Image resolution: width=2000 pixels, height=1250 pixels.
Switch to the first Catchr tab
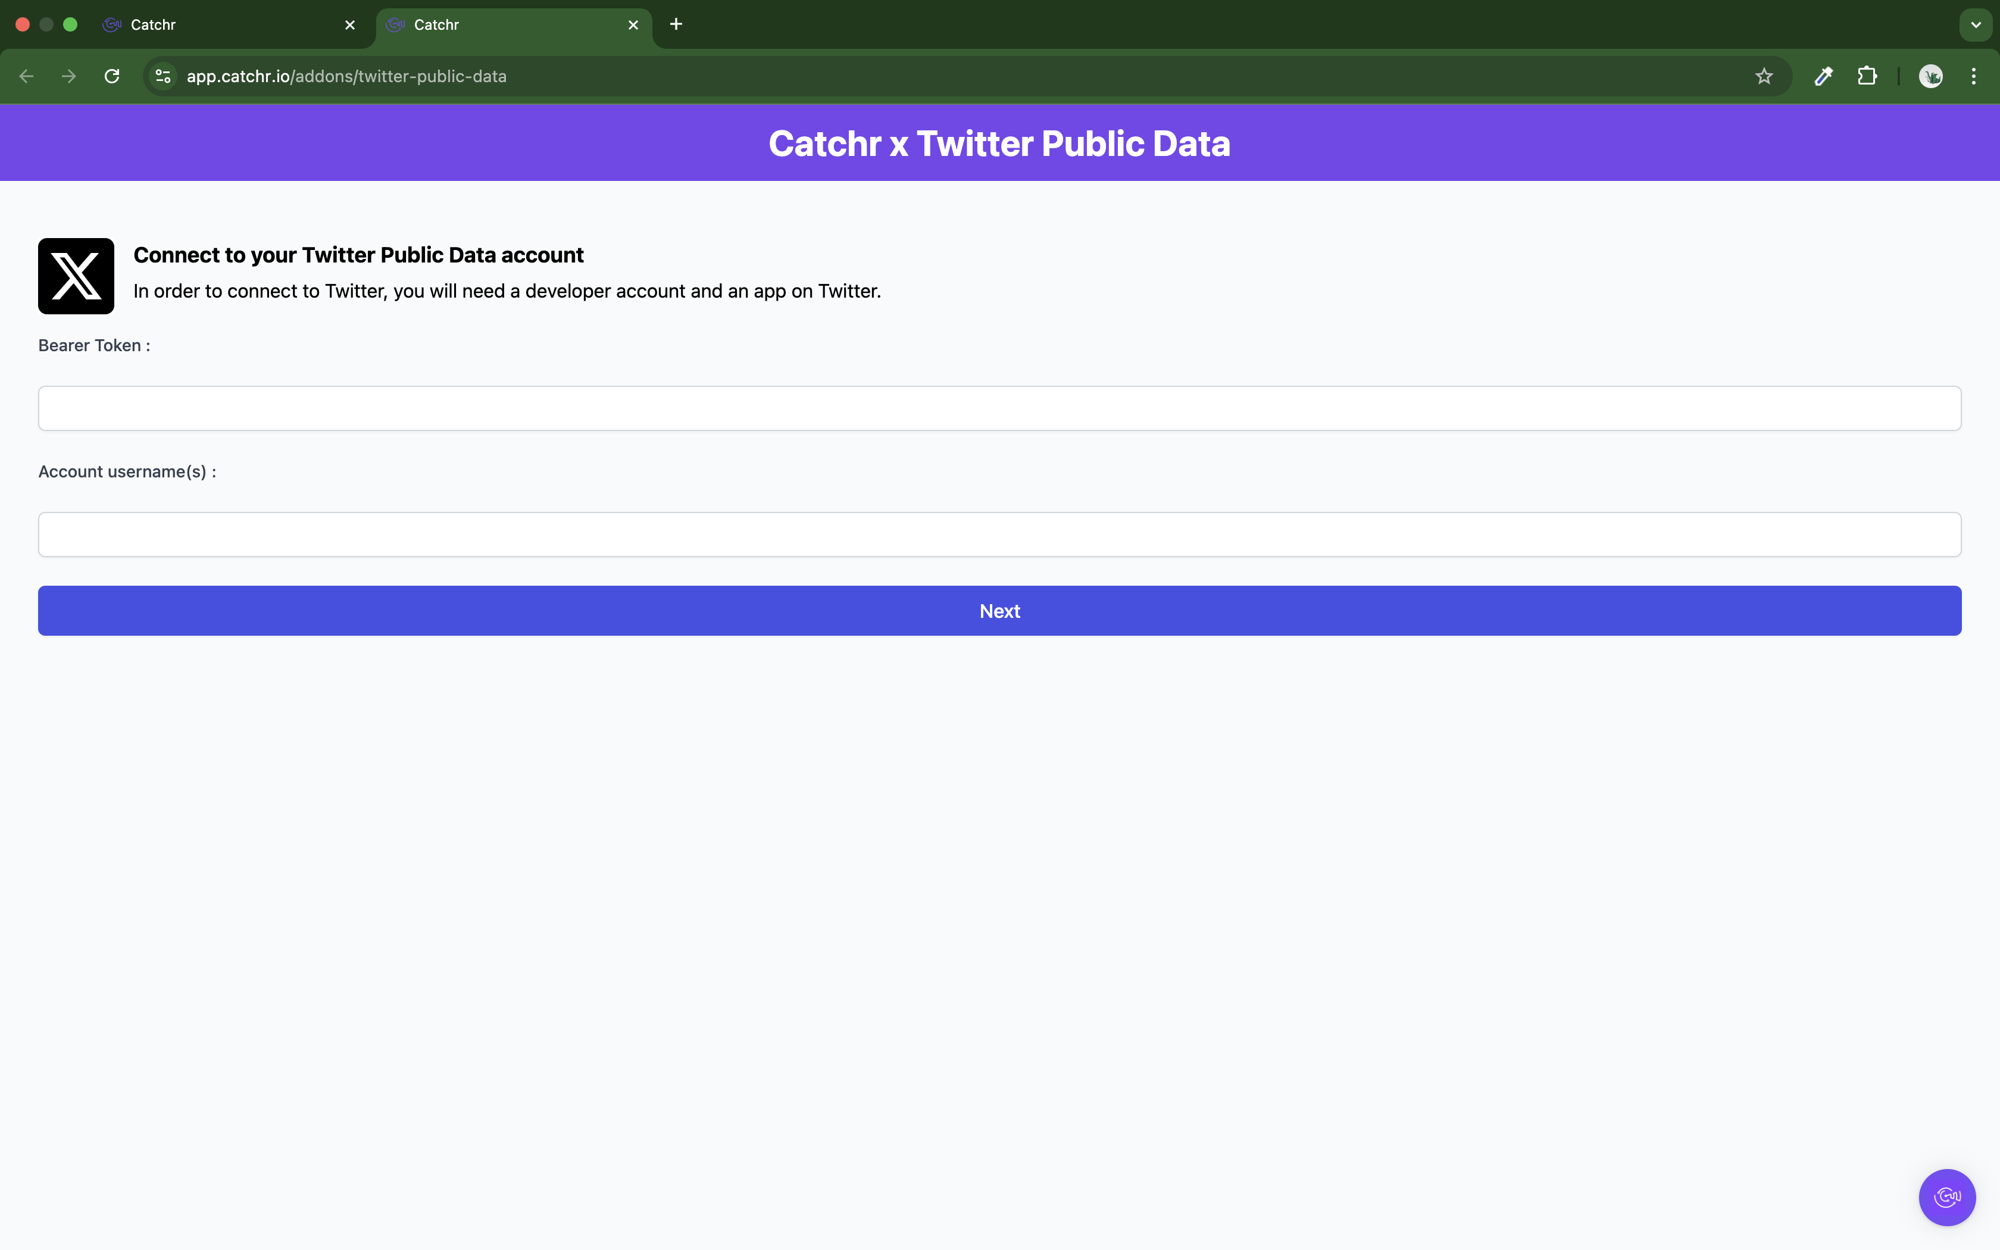point(229,25)
